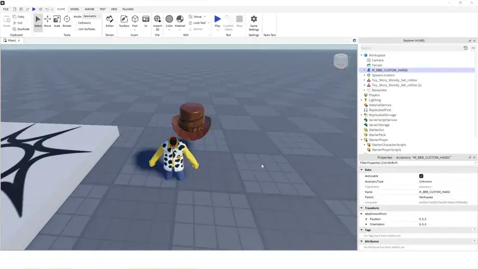
Task: Open the FILE menu
Action: (x=6, y=9)
